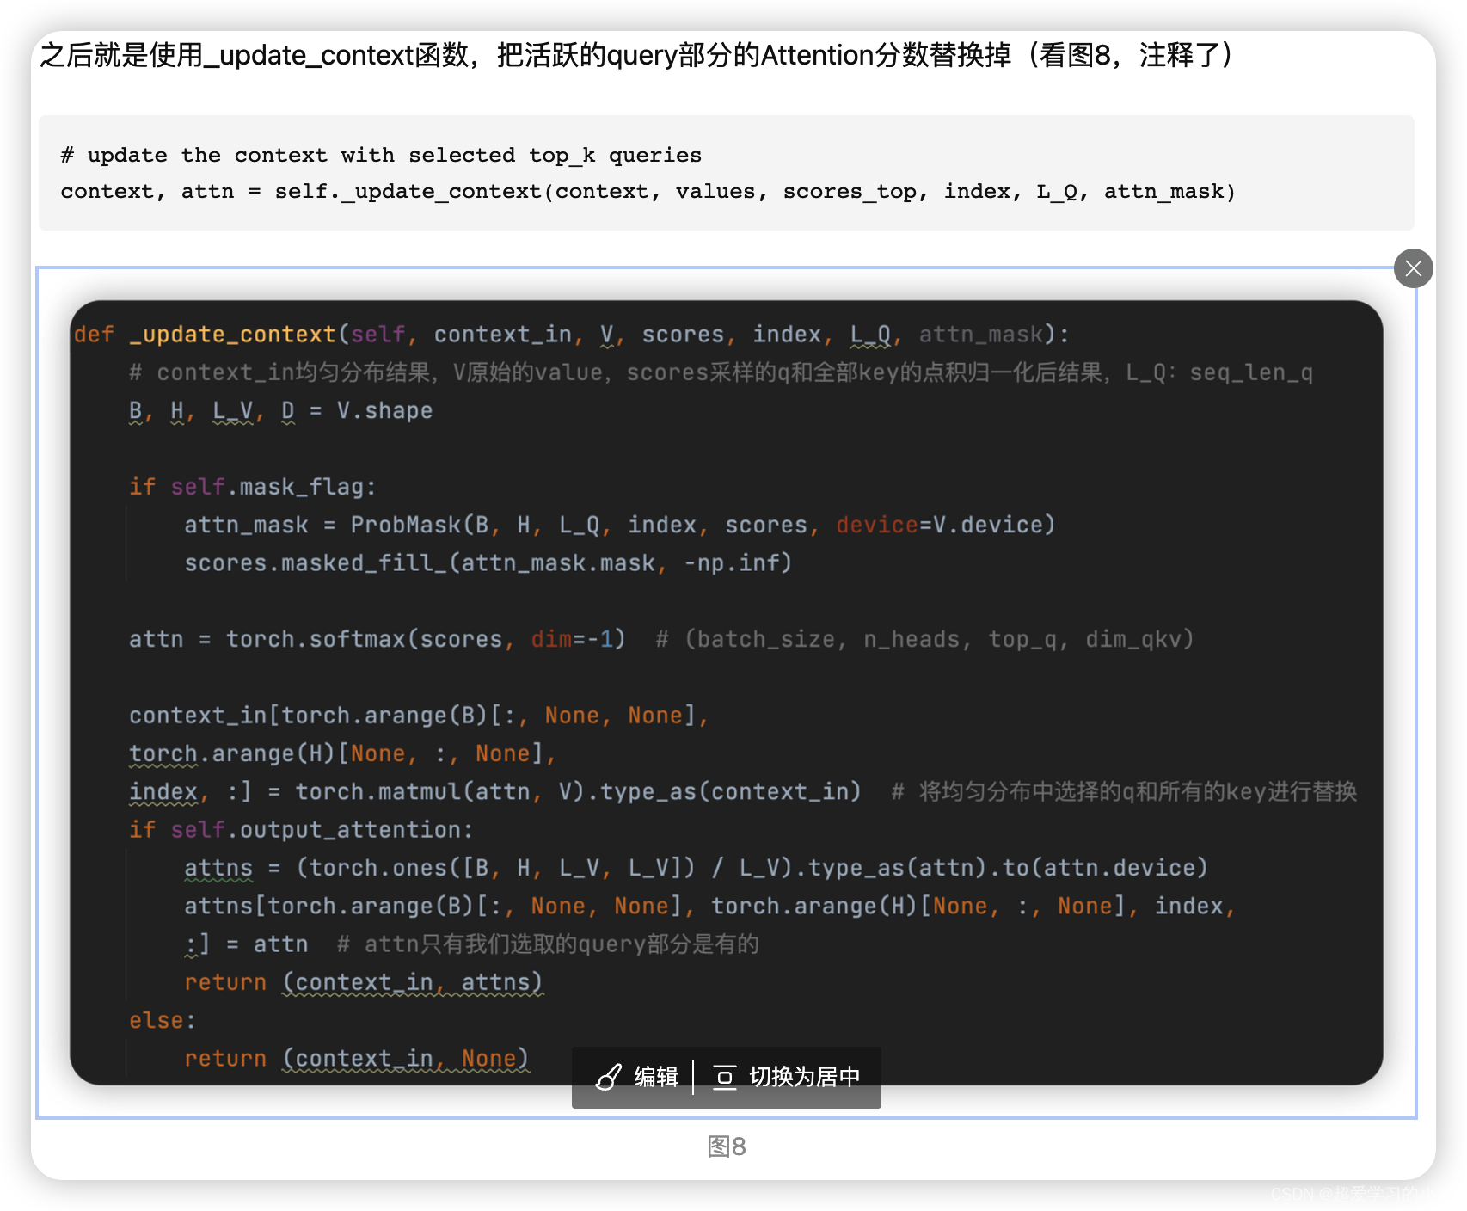Click the line 'attn_mask = ProbMask(B, H, L_Q...'
The height and width of the screenshot is (1211, 1467).
click(620, 525)
